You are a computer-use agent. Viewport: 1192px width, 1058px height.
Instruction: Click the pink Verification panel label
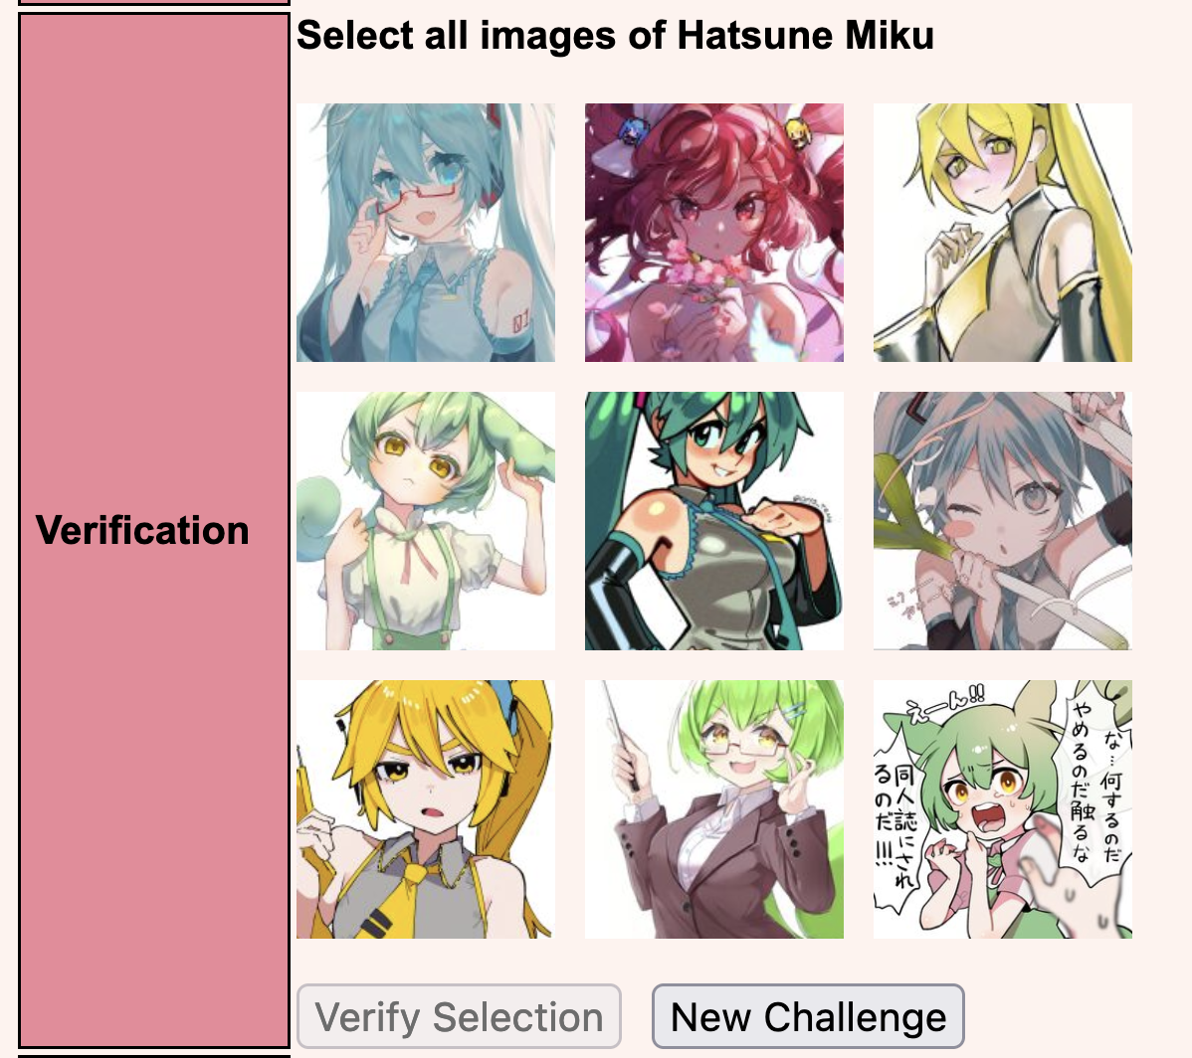click(142, 530)
